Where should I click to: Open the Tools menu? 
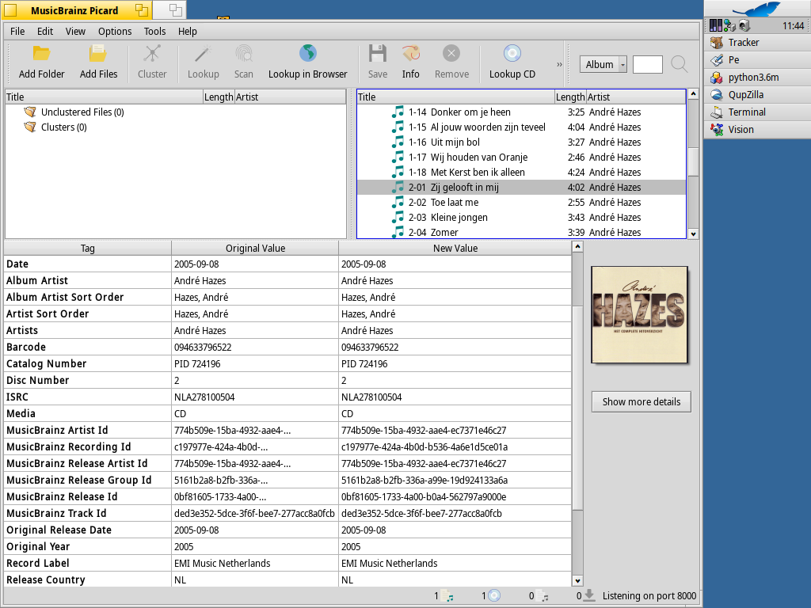[x=154, y=31]
